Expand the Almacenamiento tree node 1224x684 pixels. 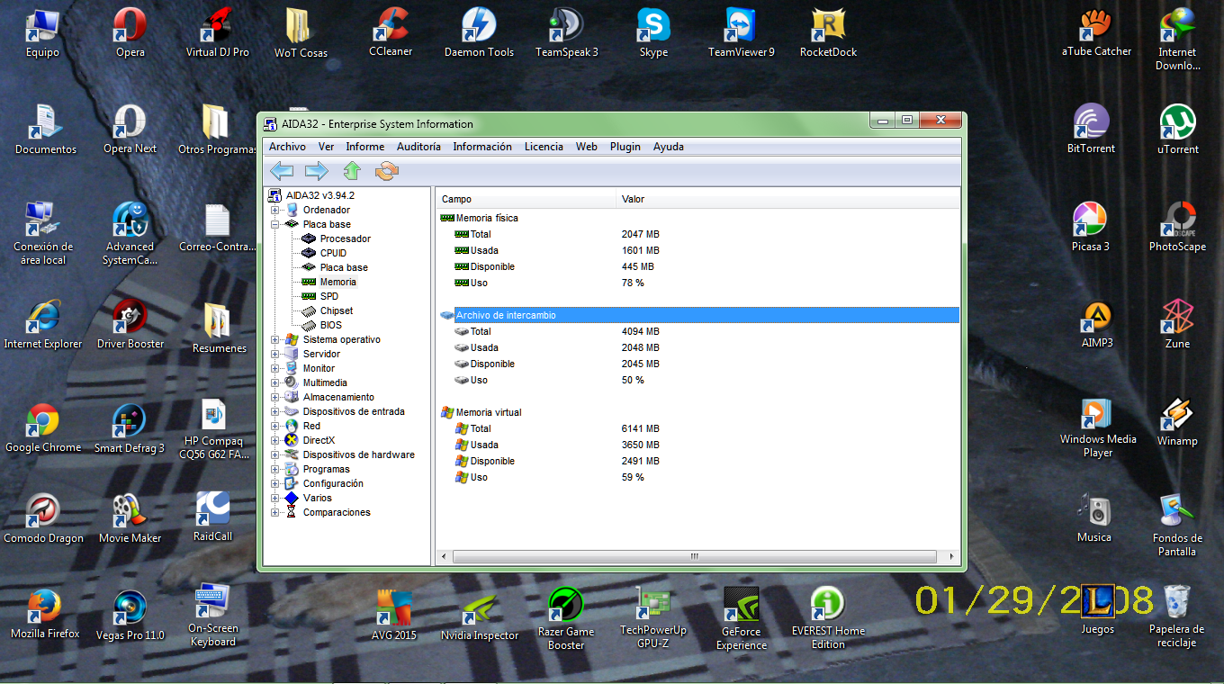275,397
